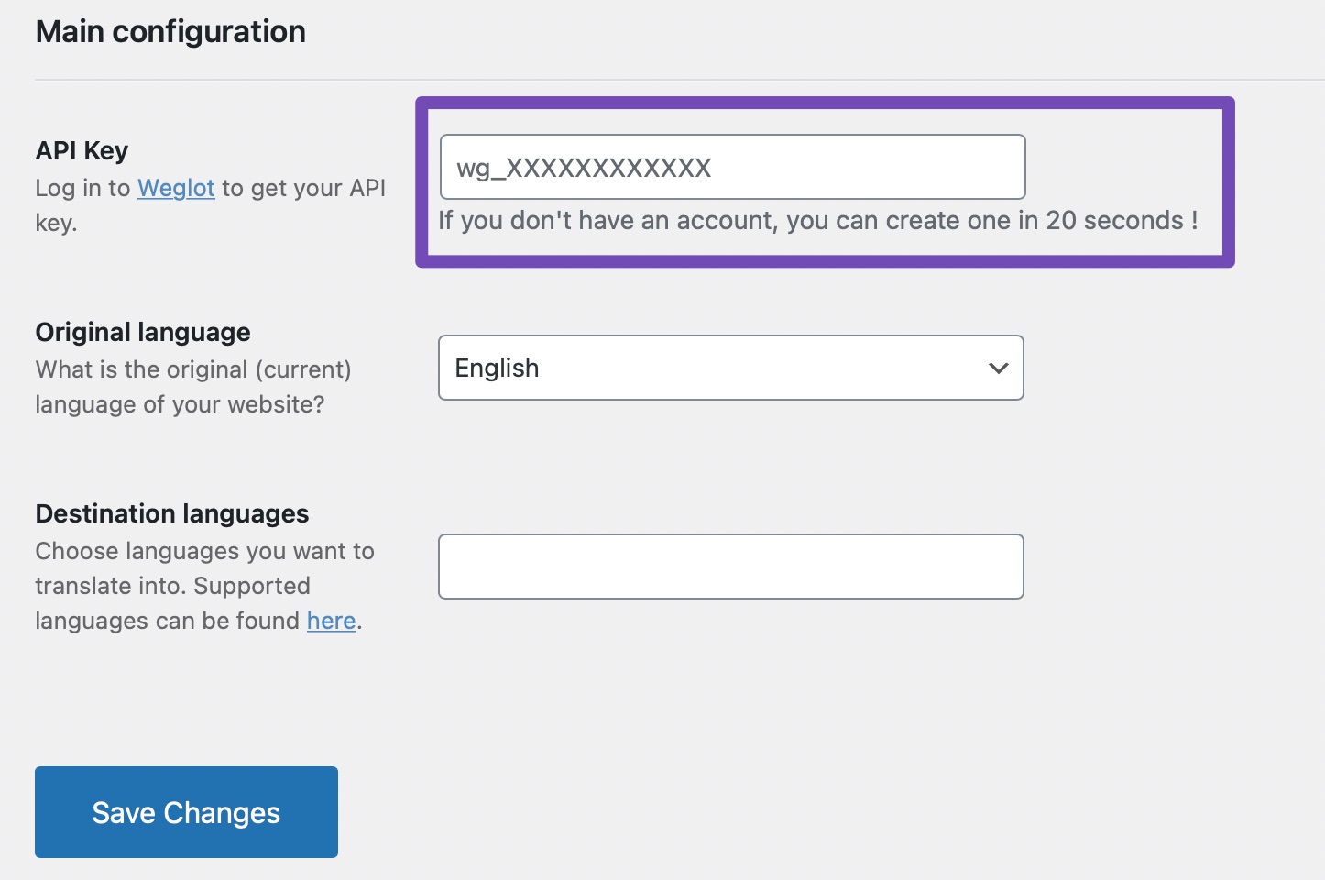Click the Weglot hyperlink
1325x880 pixels.
pos(176,187)
